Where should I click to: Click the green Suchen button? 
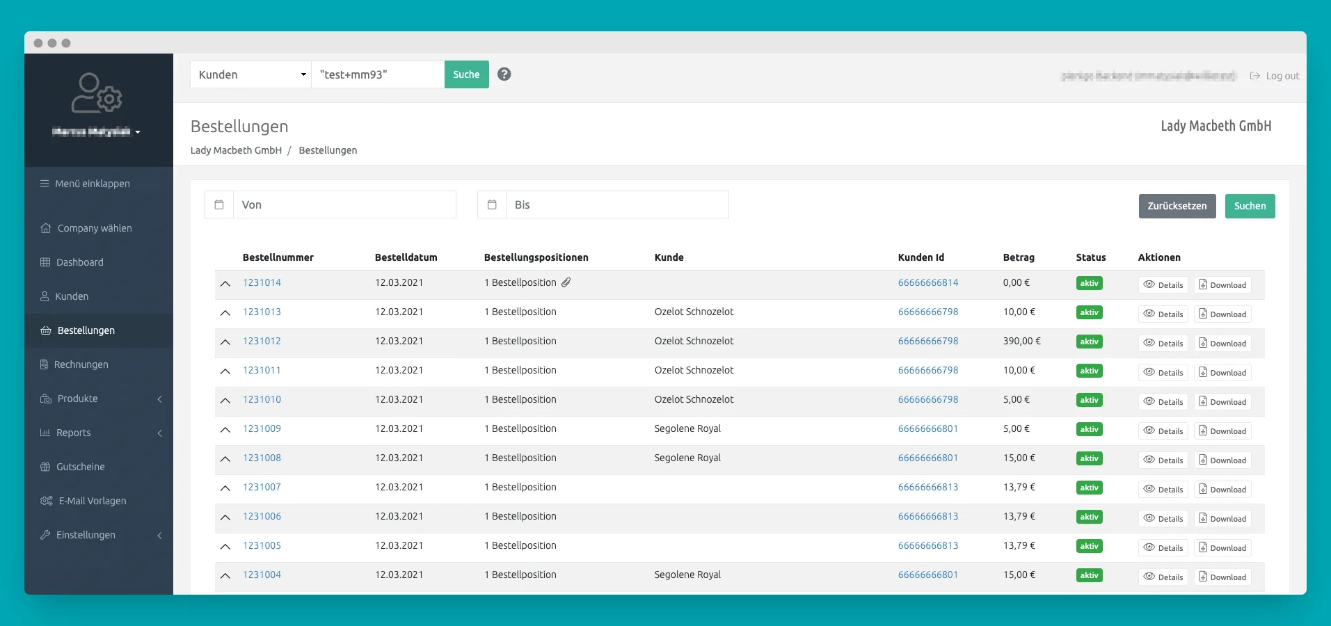click(1250, 206)
